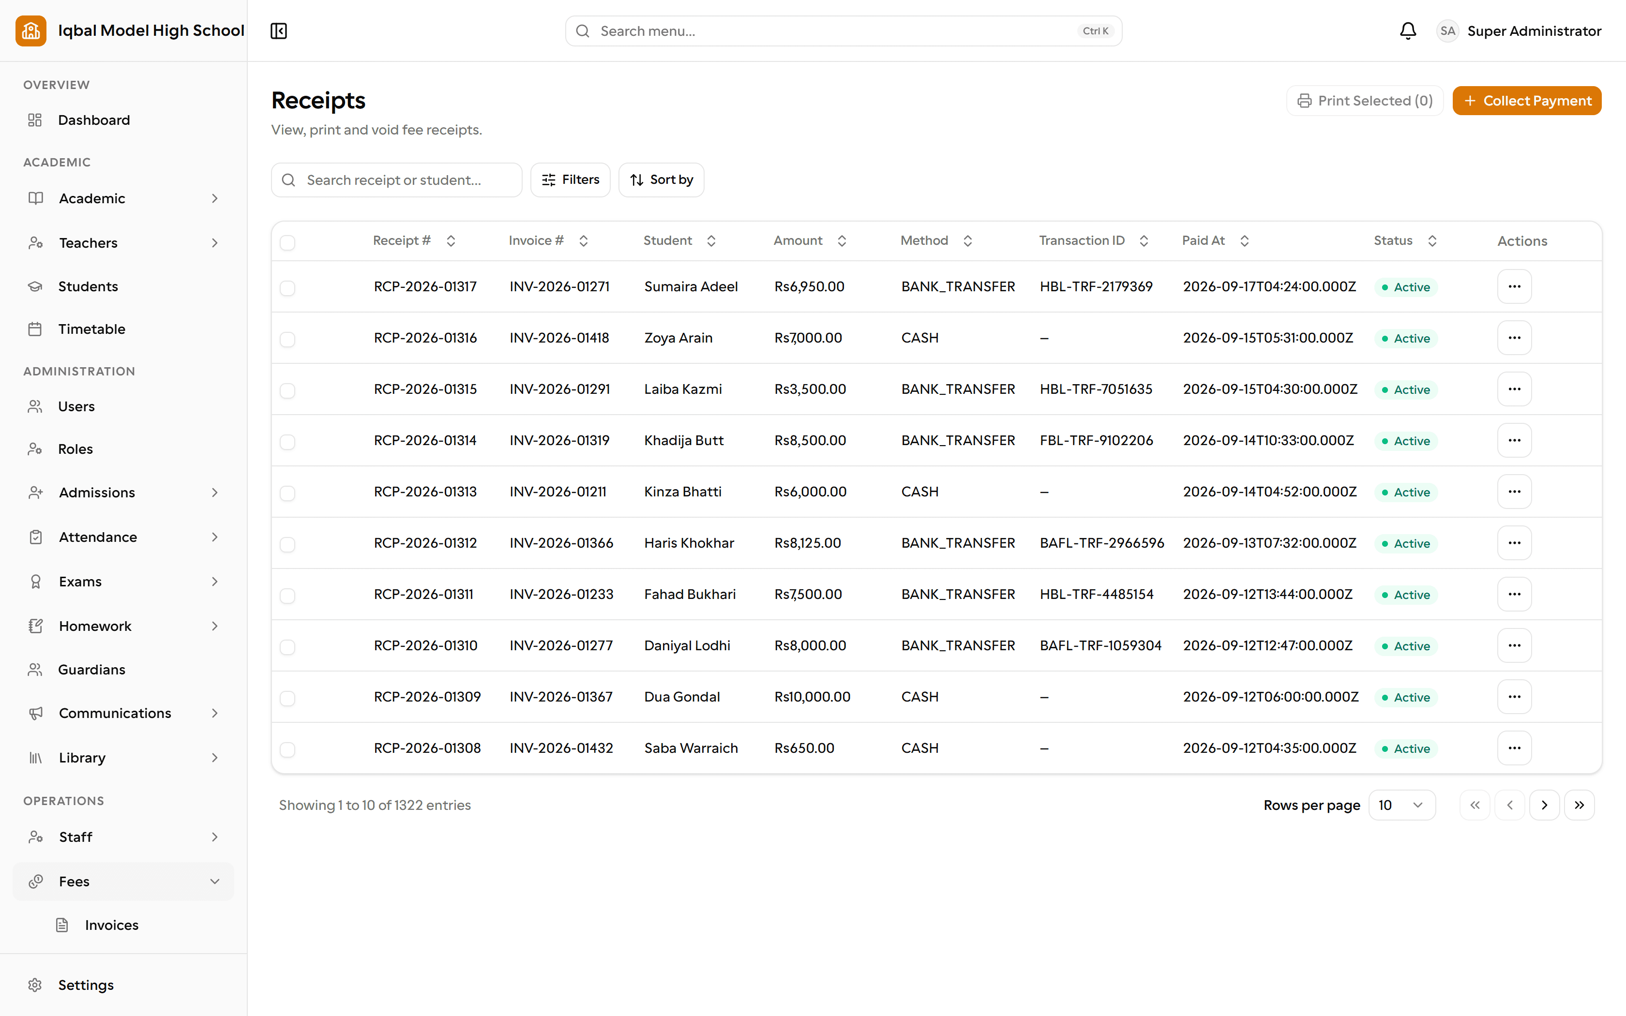Select the Fahad Bukhari receipt checkbox
Screen dimensions: 1626x1016
pyautogui.click(x=287, y=596)
